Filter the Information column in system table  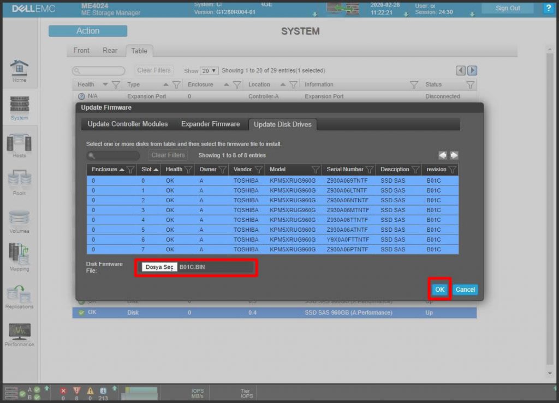coord(414,85)
